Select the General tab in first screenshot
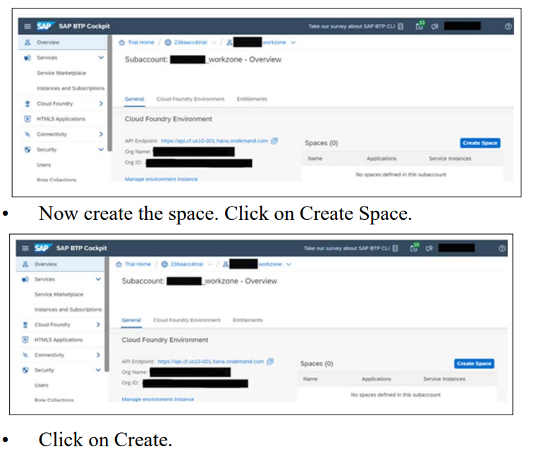541x466 pixels. 134,99
